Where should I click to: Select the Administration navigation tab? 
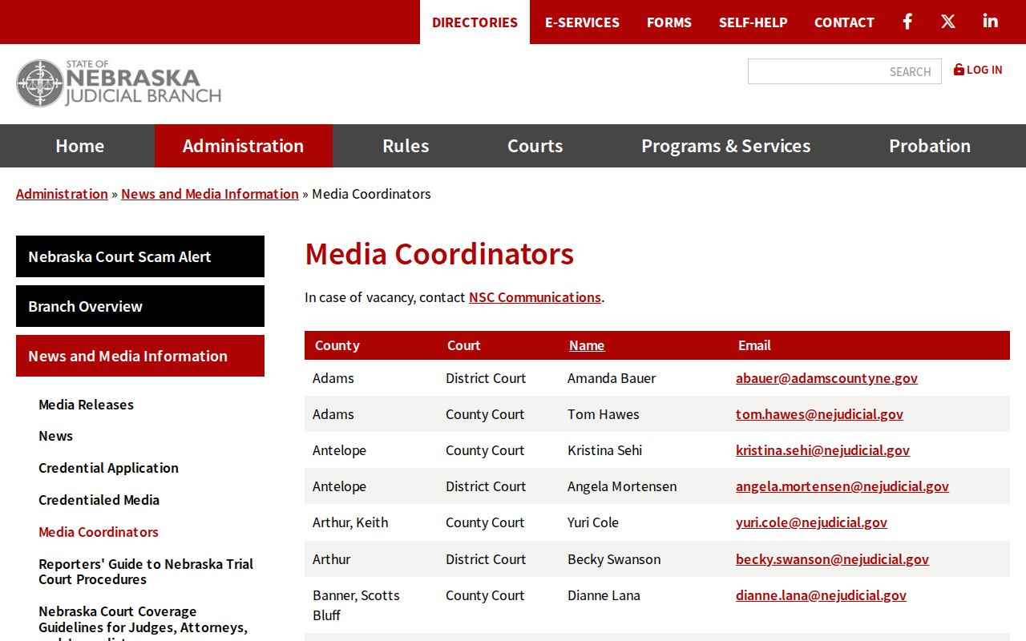pyautogui.click(x=243, y=146)
